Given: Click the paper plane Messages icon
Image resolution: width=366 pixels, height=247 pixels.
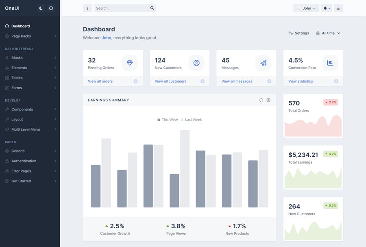Looking at the screenshot, I should [263, 63].
